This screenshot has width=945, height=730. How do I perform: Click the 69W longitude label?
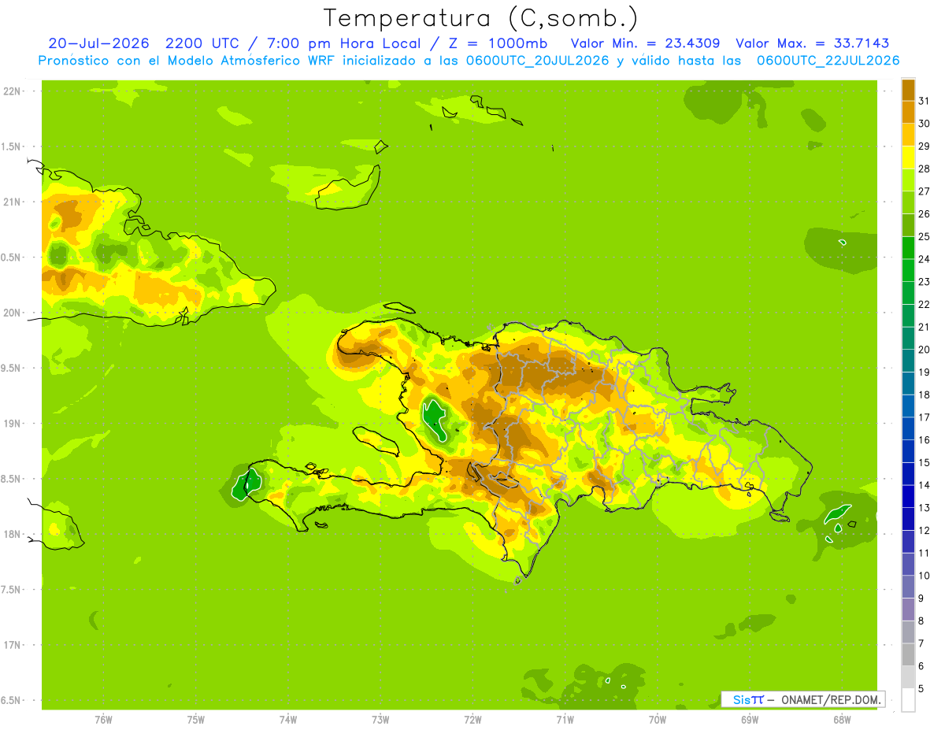[750, 719]
